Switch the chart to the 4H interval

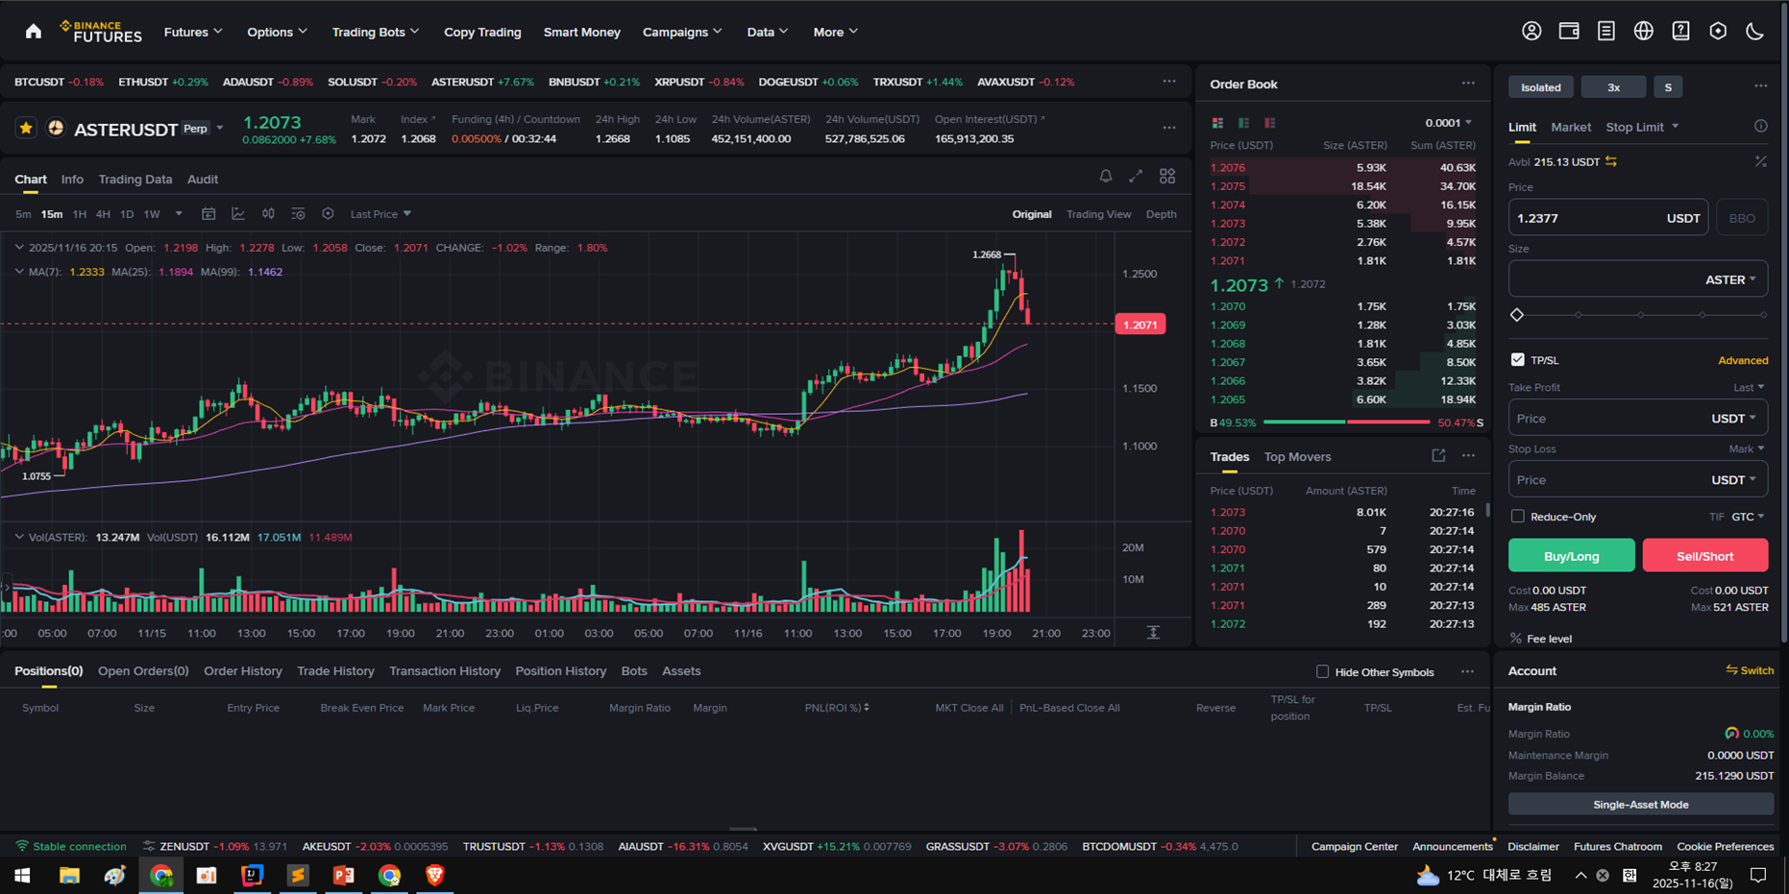[103, 214]
